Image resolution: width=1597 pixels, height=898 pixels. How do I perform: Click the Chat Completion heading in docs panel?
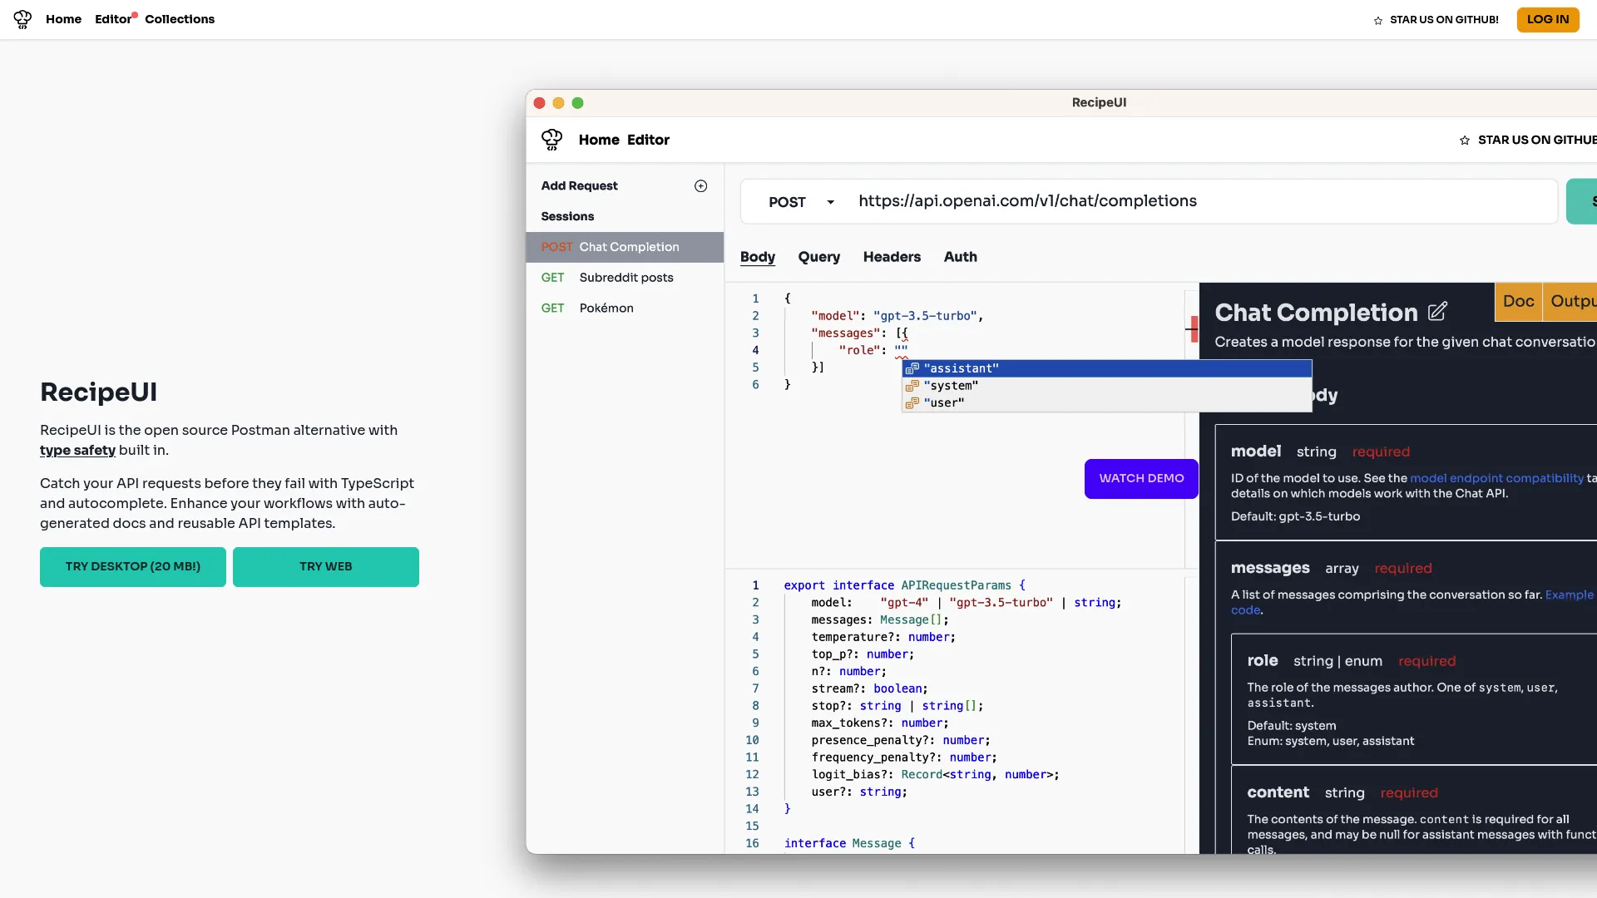(x=1316, y=313)
